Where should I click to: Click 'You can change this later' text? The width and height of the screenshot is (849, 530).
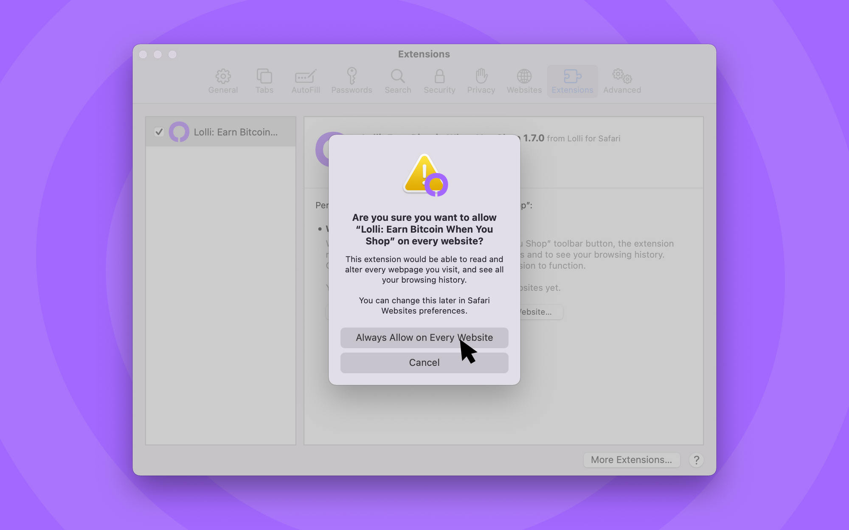(424, 306)
